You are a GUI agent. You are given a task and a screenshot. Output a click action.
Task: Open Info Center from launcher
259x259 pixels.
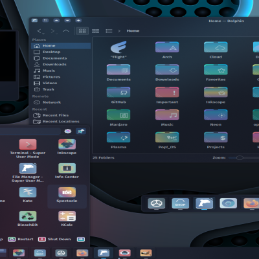click(x=67, y=171)
